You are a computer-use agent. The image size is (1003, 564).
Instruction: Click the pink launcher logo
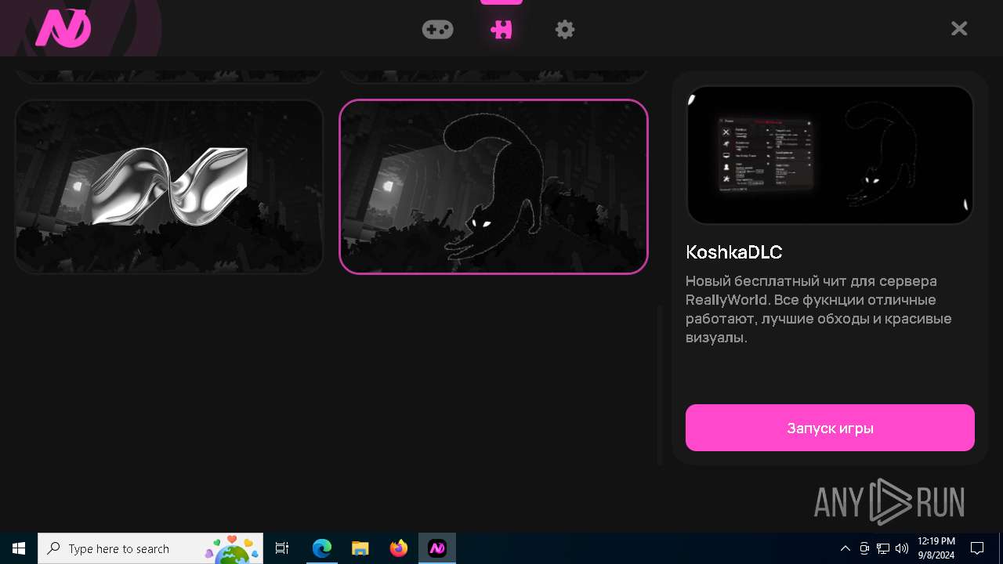(63, 29)
